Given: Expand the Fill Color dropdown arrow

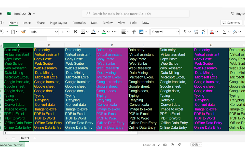Looking at the screenshot, I should (98, 32).
